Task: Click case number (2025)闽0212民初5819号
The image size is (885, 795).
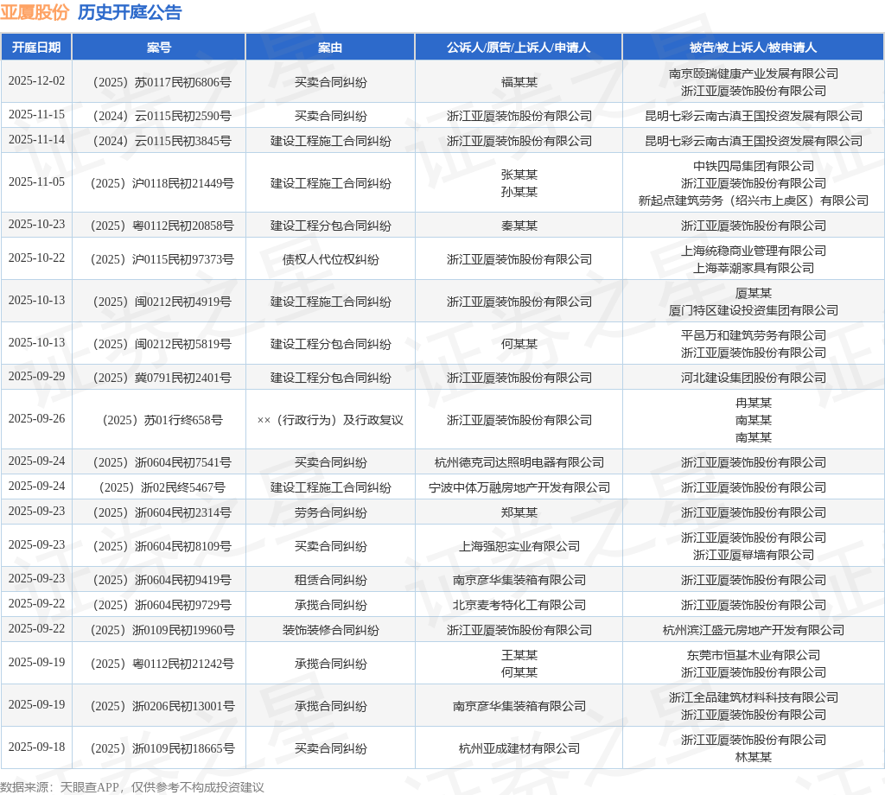Action: (162, 344)
